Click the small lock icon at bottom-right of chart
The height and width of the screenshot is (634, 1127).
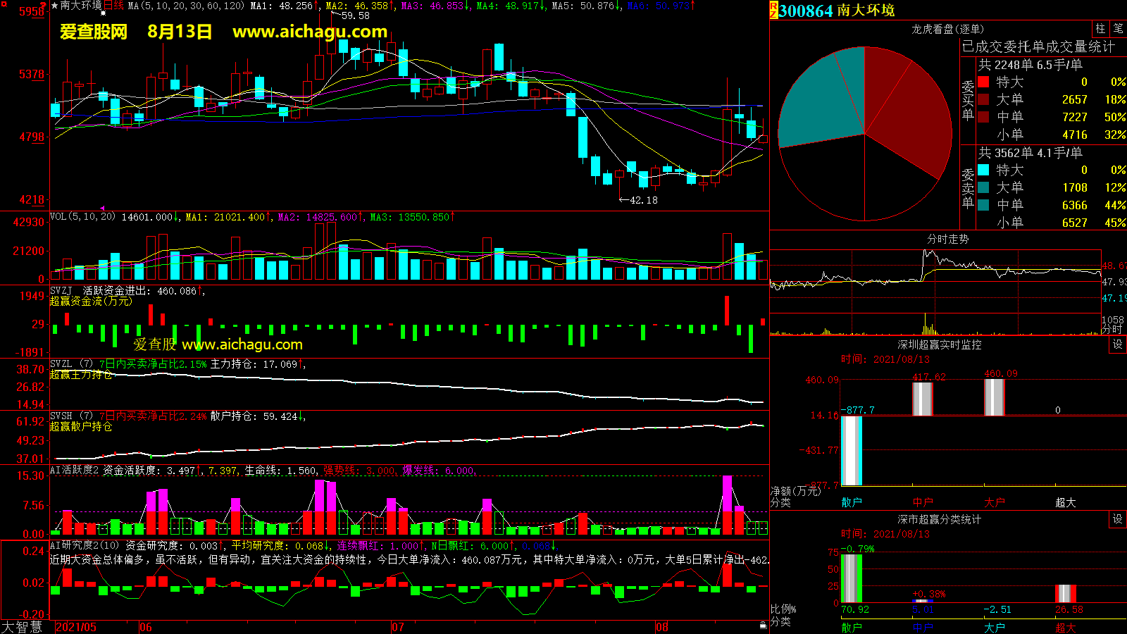coord(763,625)
